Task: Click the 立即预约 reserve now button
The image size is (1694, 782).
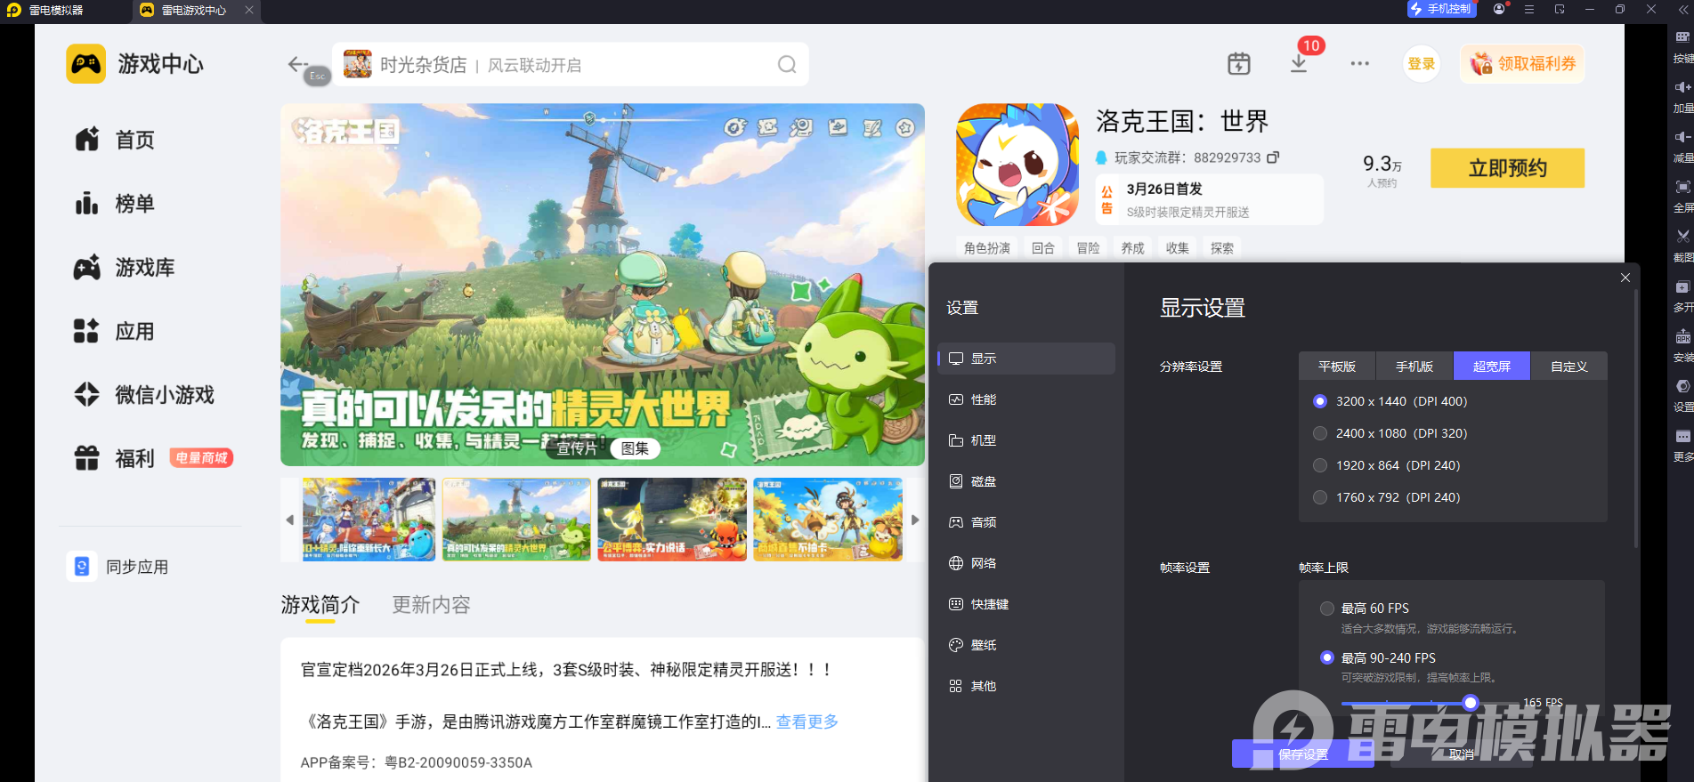Action: click(x=1507, y=168)
